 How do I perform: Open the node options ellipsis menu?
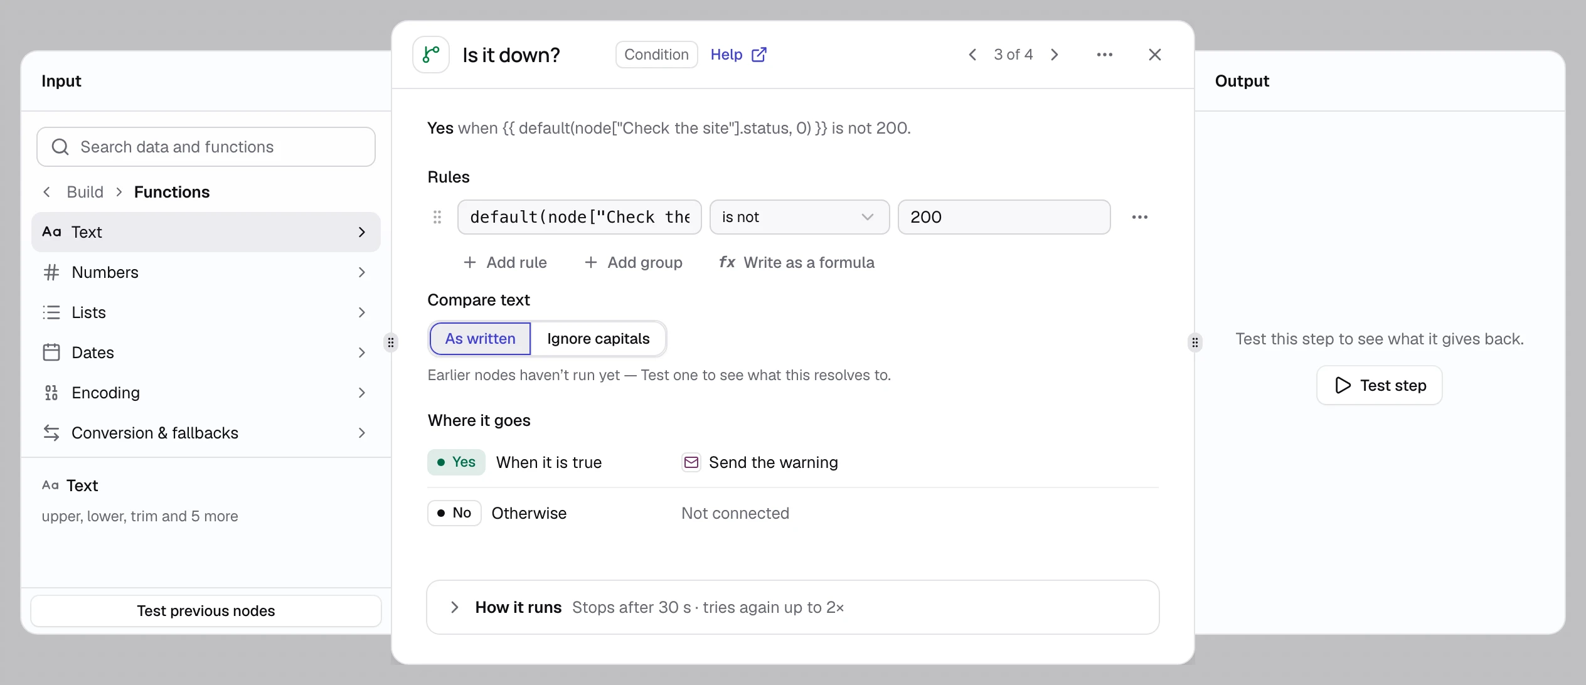click(x=1105, y=55)
